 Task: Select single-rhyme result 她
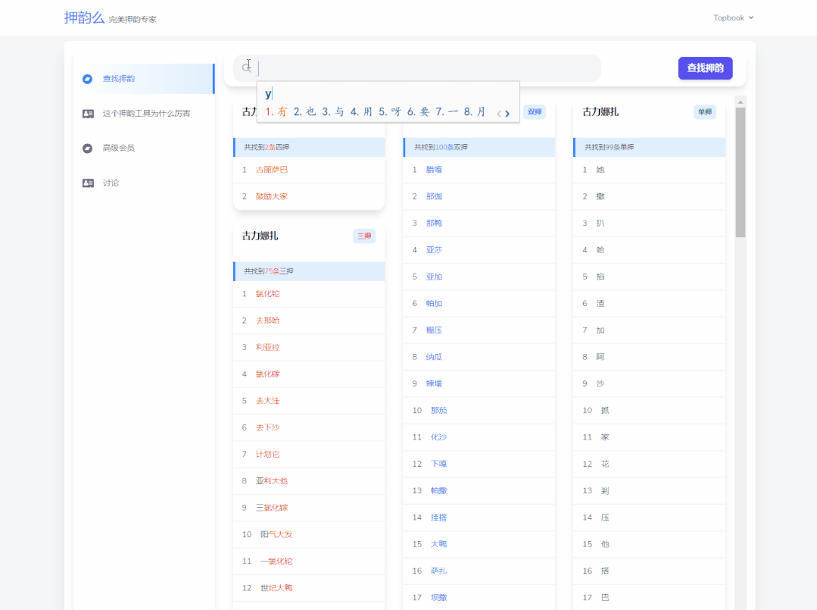coord(600,170)
